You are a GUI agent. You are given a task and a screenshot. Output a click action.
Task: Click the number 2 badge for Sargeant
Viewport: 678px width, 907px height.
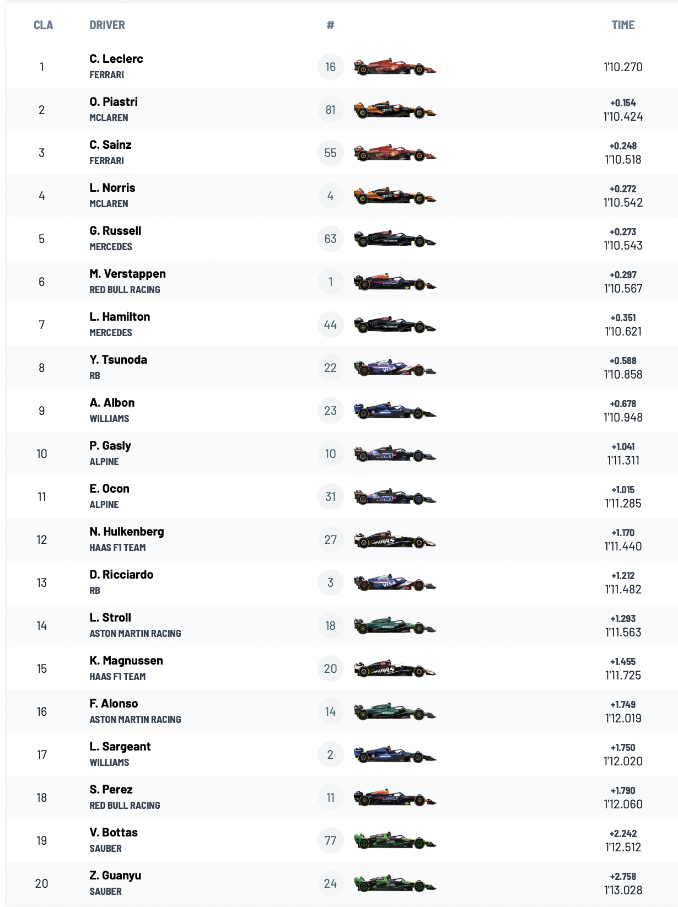pyautogui.click(x=330, y=754)
